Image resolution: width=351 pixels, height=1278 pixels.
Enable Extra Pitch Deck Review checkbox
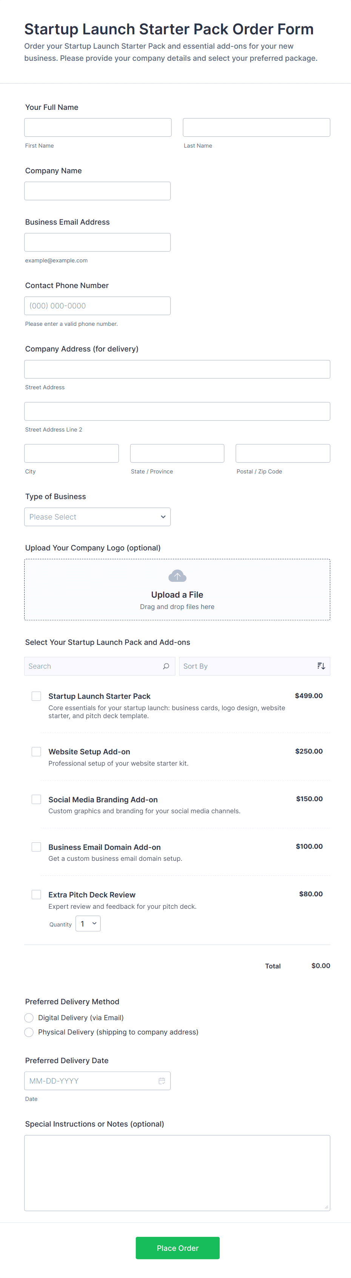pos(36,894)
